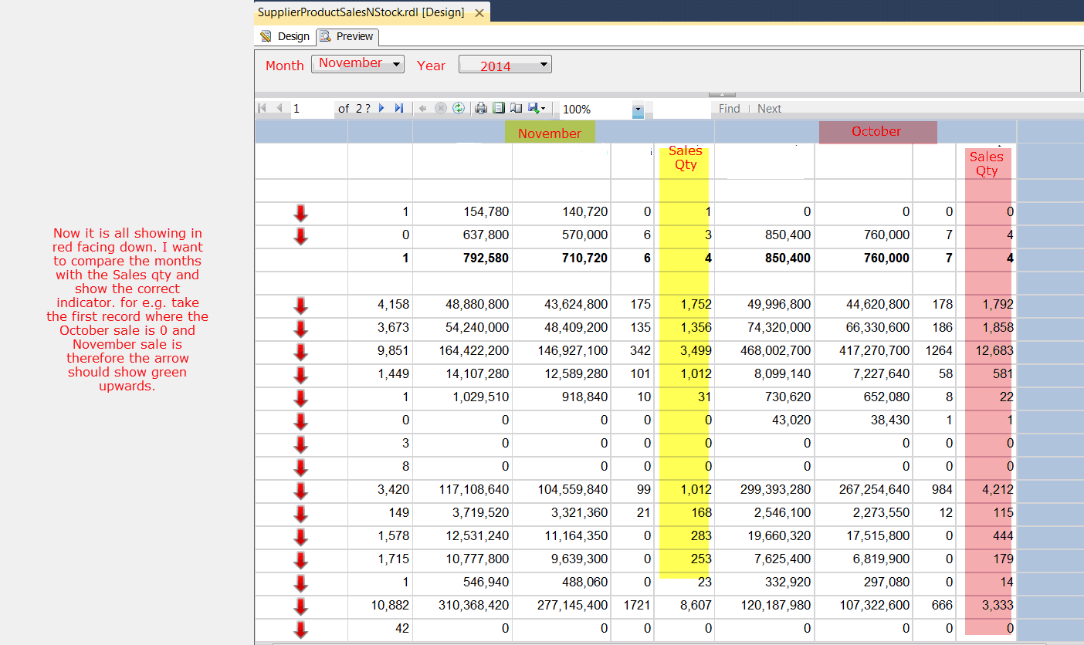Click the pink-highlighted Sales Qty header

coord(987,164)
